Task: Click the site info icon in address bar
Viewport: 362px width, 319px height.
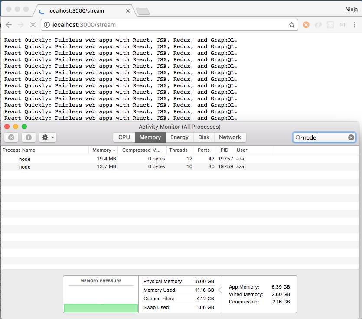Action: 47,25
